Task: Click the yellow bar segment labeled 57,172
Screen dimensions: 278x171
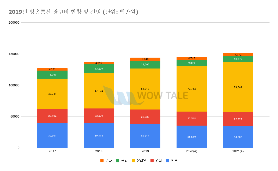Action: tap(99, 91)
